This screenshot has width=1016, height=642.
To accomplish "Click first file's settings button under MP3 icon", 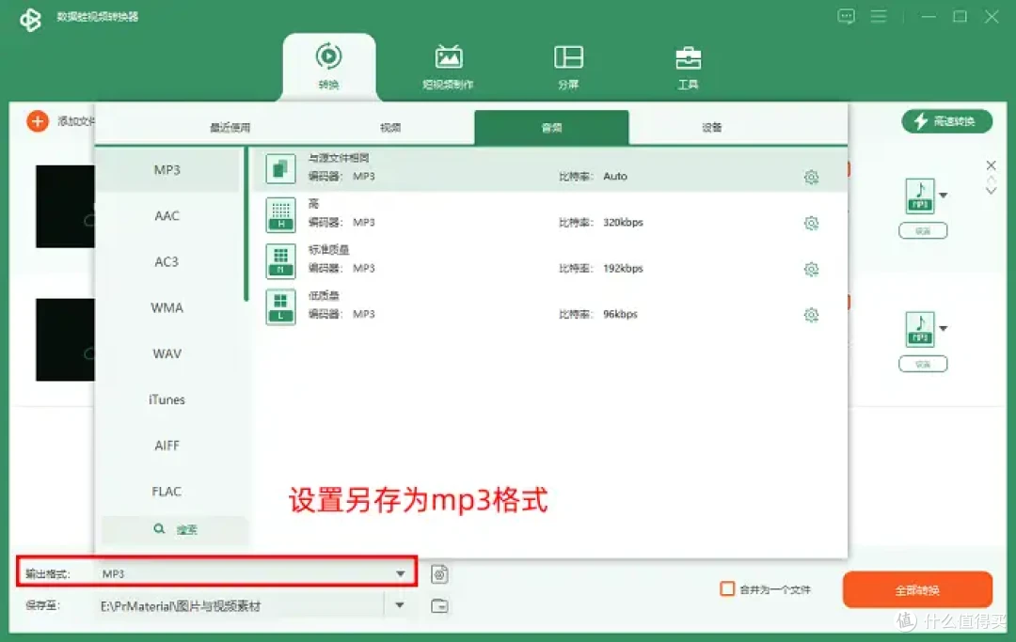I will tap(923, 231).
